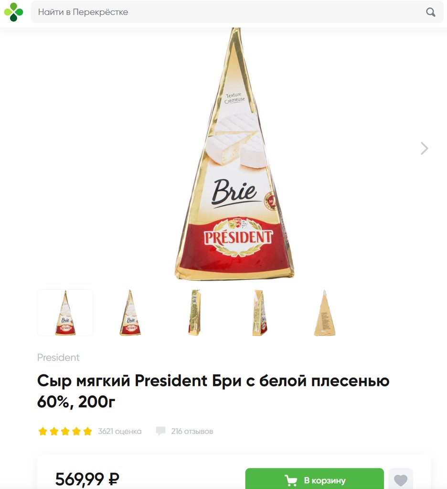This screenshot has height=489, width=447.
Task: Select the fourth package thumbnail
Action: tap(259, 312)
